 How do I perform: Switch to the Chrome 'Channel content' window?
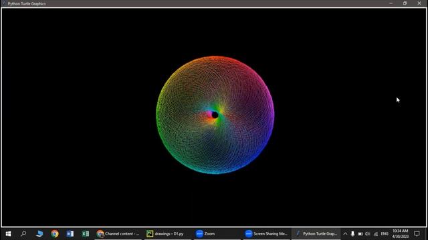pyautogui.click(x=118, y=234)
